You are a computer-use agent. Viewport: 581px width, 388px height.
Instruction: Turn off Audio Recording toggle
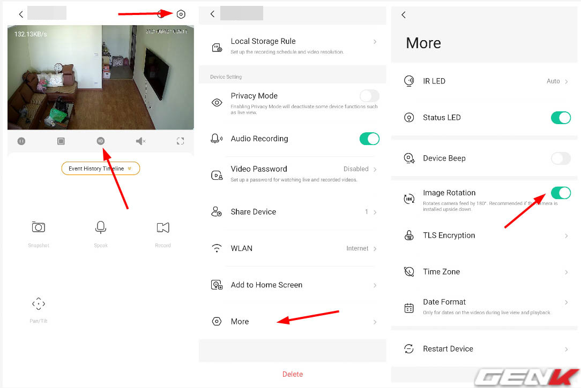click(x=369, y=139)
